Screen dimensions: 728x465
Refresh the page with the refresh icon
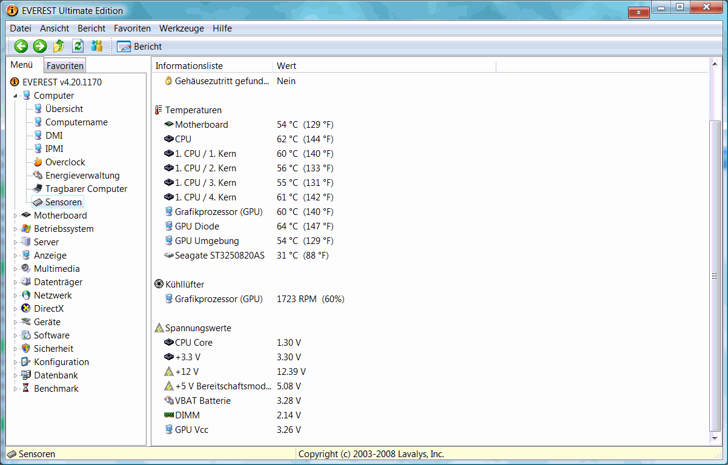pos(78,46)
